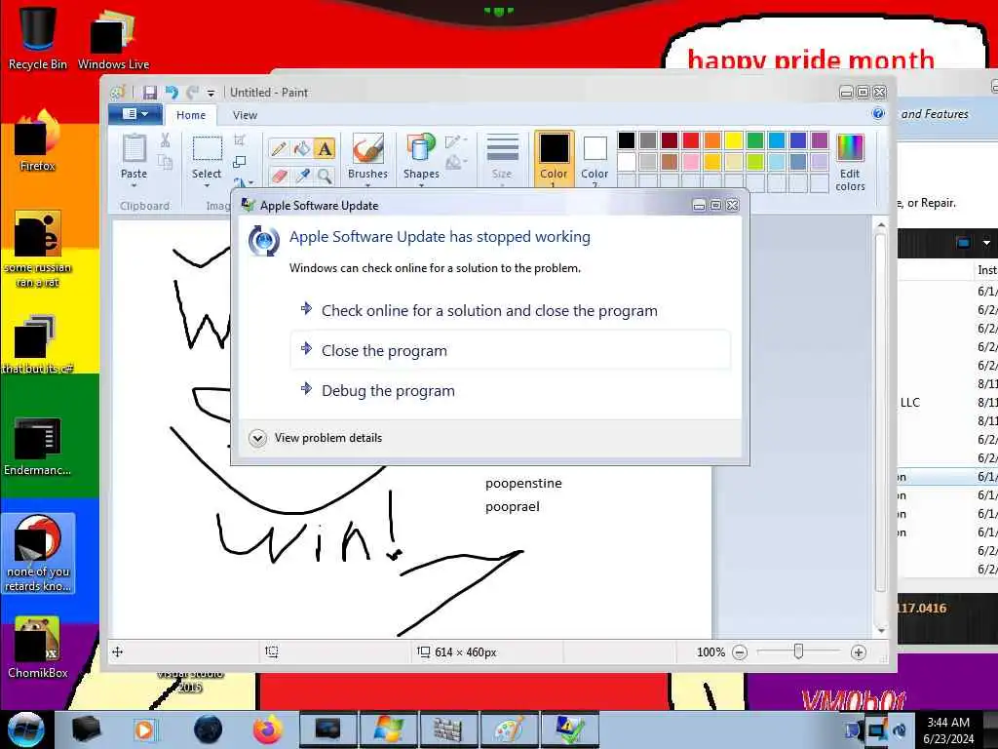Open the ChomikBox desktop icon

[38, 648]
